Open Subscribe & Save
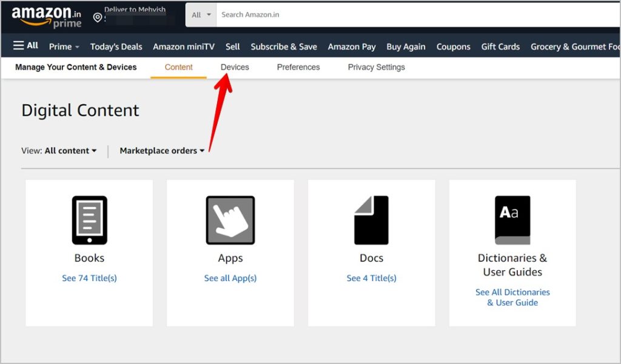 (x=284, y=47)
